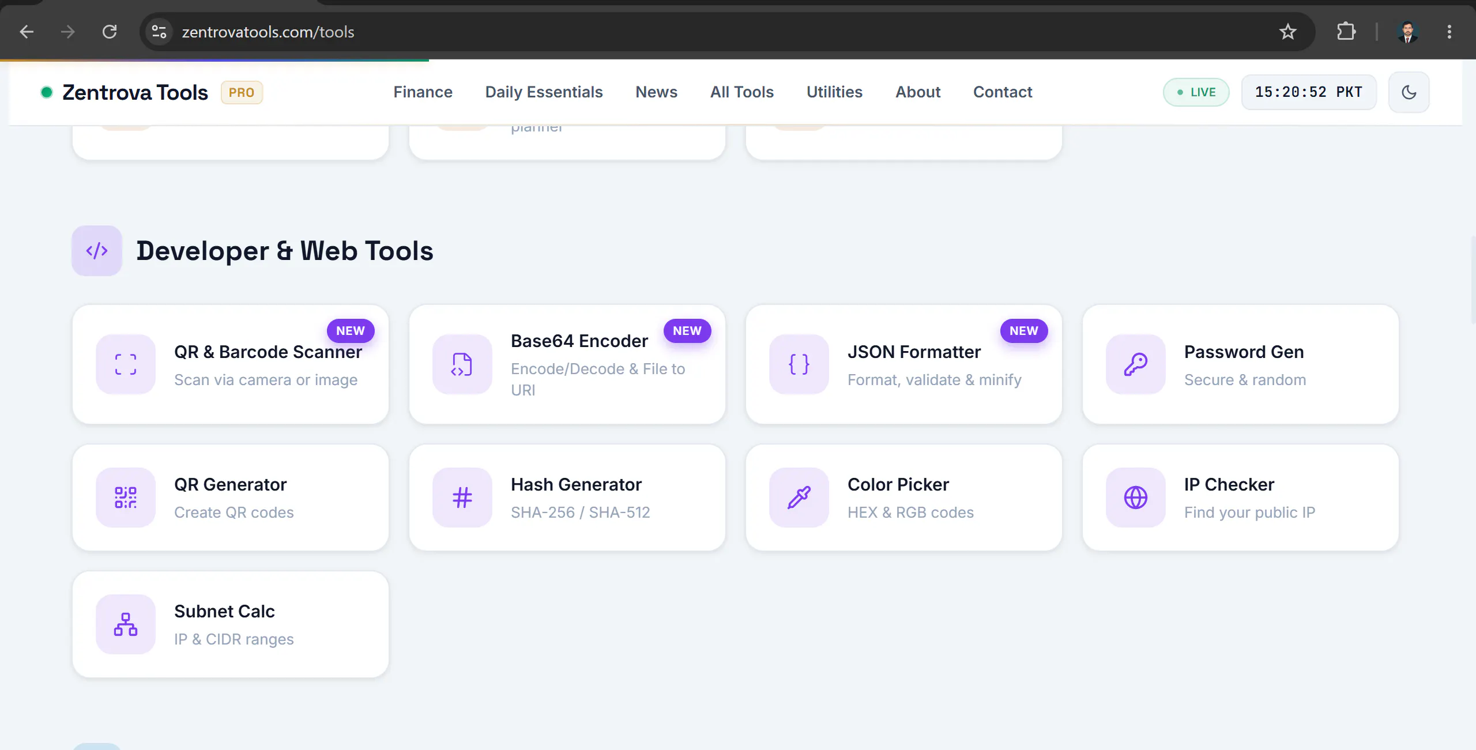Open the QR Generator title

pos(230,485)
